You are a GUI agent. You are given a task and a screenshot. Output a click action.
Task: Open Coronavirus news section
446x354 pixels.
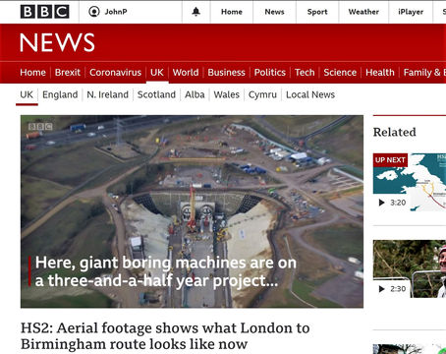pos(115,73)
